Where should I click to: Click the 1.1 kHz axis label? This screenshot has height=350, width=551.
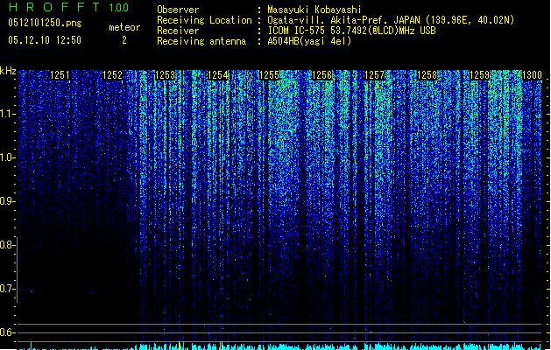point(7,114)
